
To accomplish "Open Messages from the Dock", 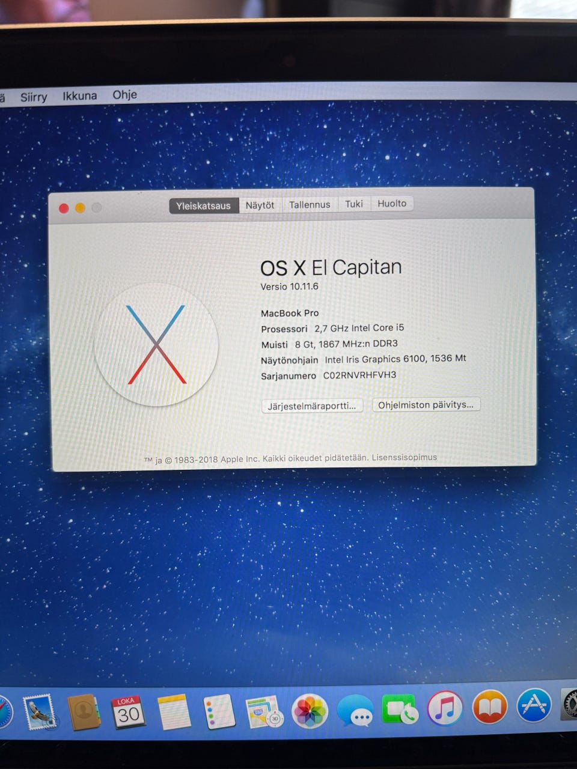I will point(355,711).
